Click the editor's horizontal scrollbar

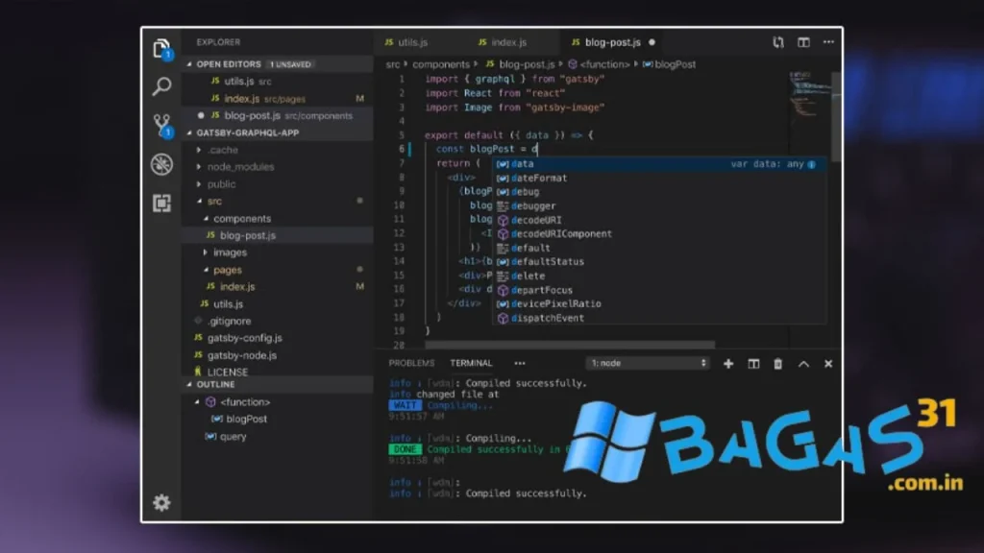(x=569, y=345)
